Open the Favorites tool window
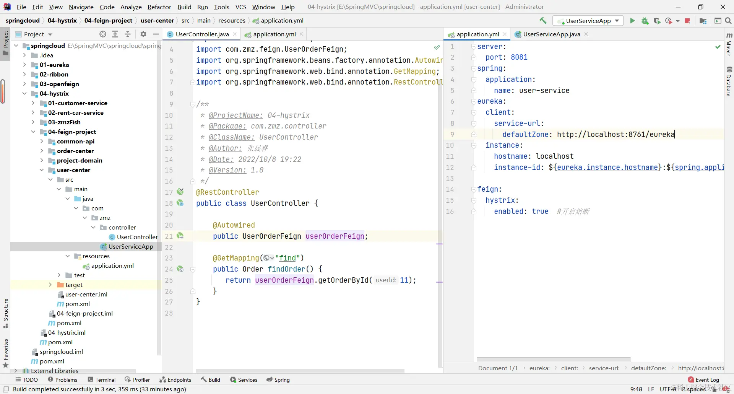Screen dimensions: 734x394 6,353
